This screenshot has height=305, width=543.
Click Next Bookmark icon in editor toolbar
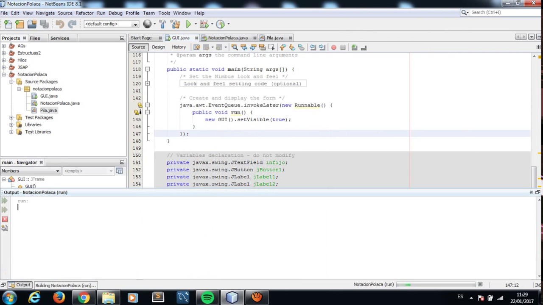coord(292,47)
